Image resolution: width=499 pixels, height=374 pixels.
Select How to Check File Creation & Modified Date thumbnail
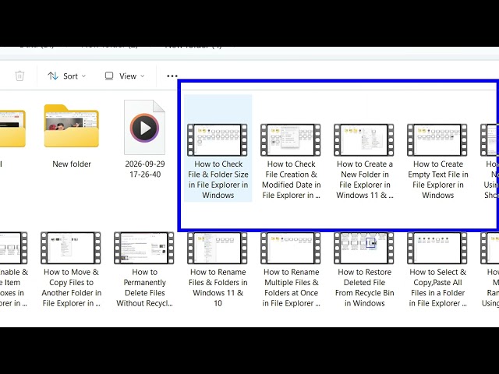coord(291,140)
